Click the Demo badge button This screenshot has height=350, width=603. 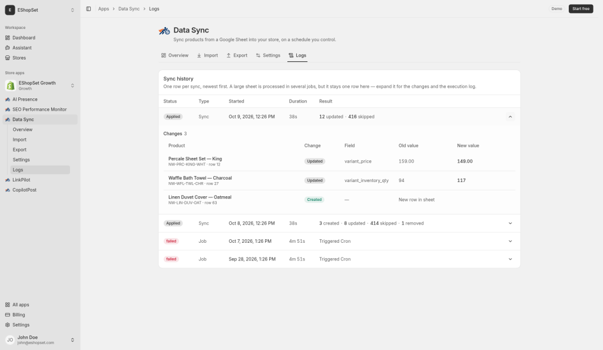click(556, 9)
